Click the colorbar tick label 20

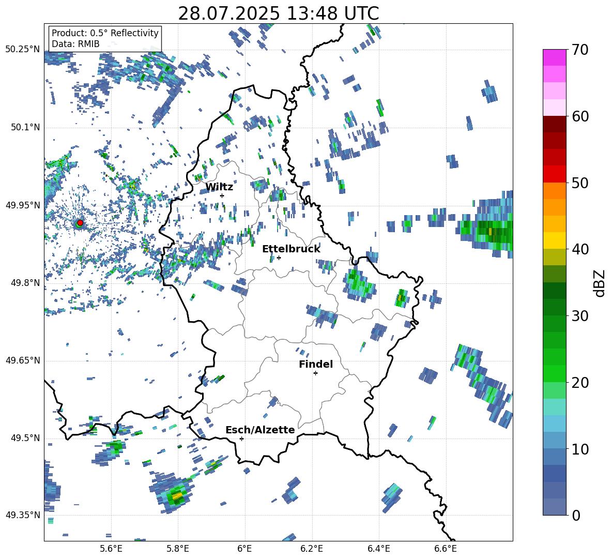tap(580, 383)
